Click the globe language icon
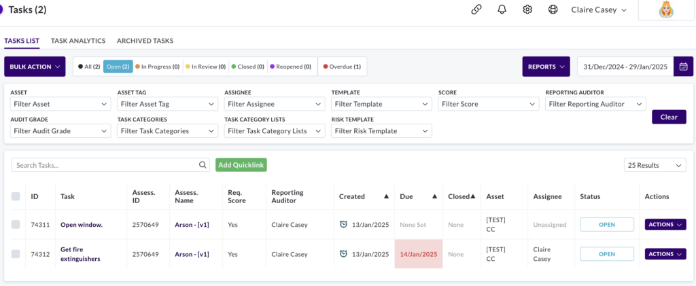Screen dimensions: 696x286 tap(553, 10)
